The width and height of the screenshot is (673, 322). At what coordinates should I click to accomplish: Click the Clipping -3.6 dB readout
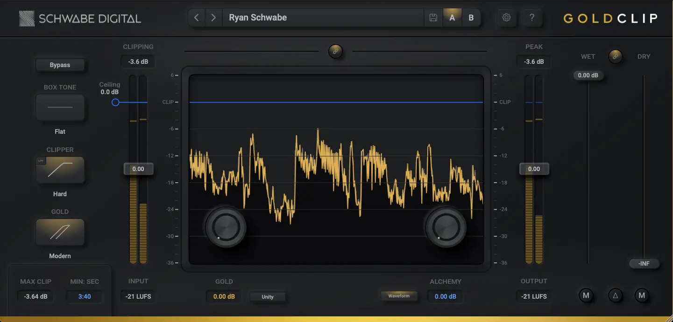click(138, 62)
